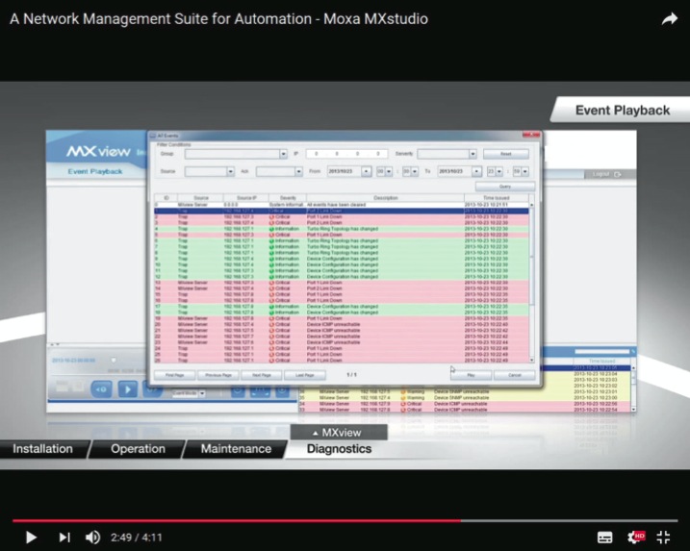The image size is (690, 551).
Task: Open the Source filter dropdown
Action: 230,171
